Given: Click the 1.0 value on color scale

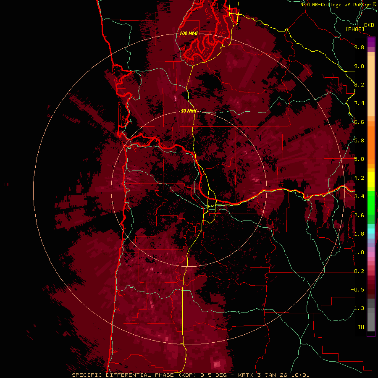Looking at the screenshot, I should pyautogui.click(x=359, y=252).
